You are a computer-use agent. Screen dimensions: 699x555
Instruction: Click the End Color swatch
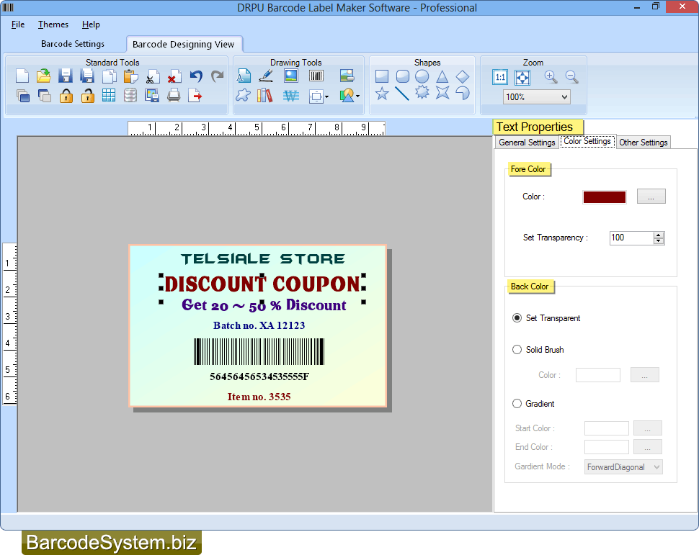tap(606, 447)
